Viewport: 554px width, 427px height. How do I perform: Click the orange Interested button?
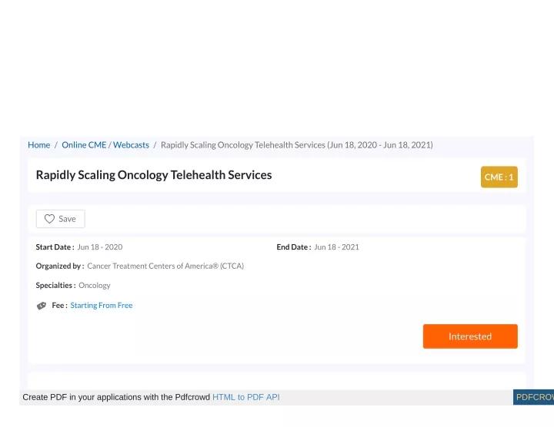[470, 336]
